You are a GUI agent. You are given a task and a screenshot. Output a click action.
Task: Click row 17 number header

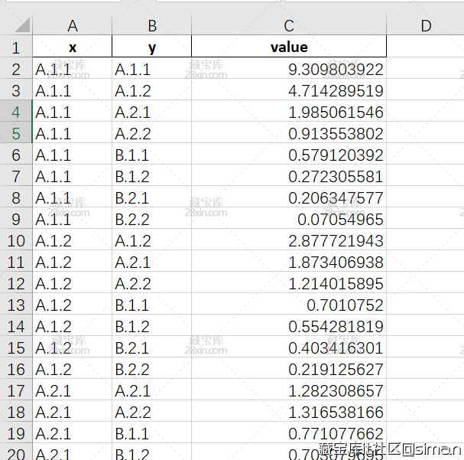coord(16,391)
